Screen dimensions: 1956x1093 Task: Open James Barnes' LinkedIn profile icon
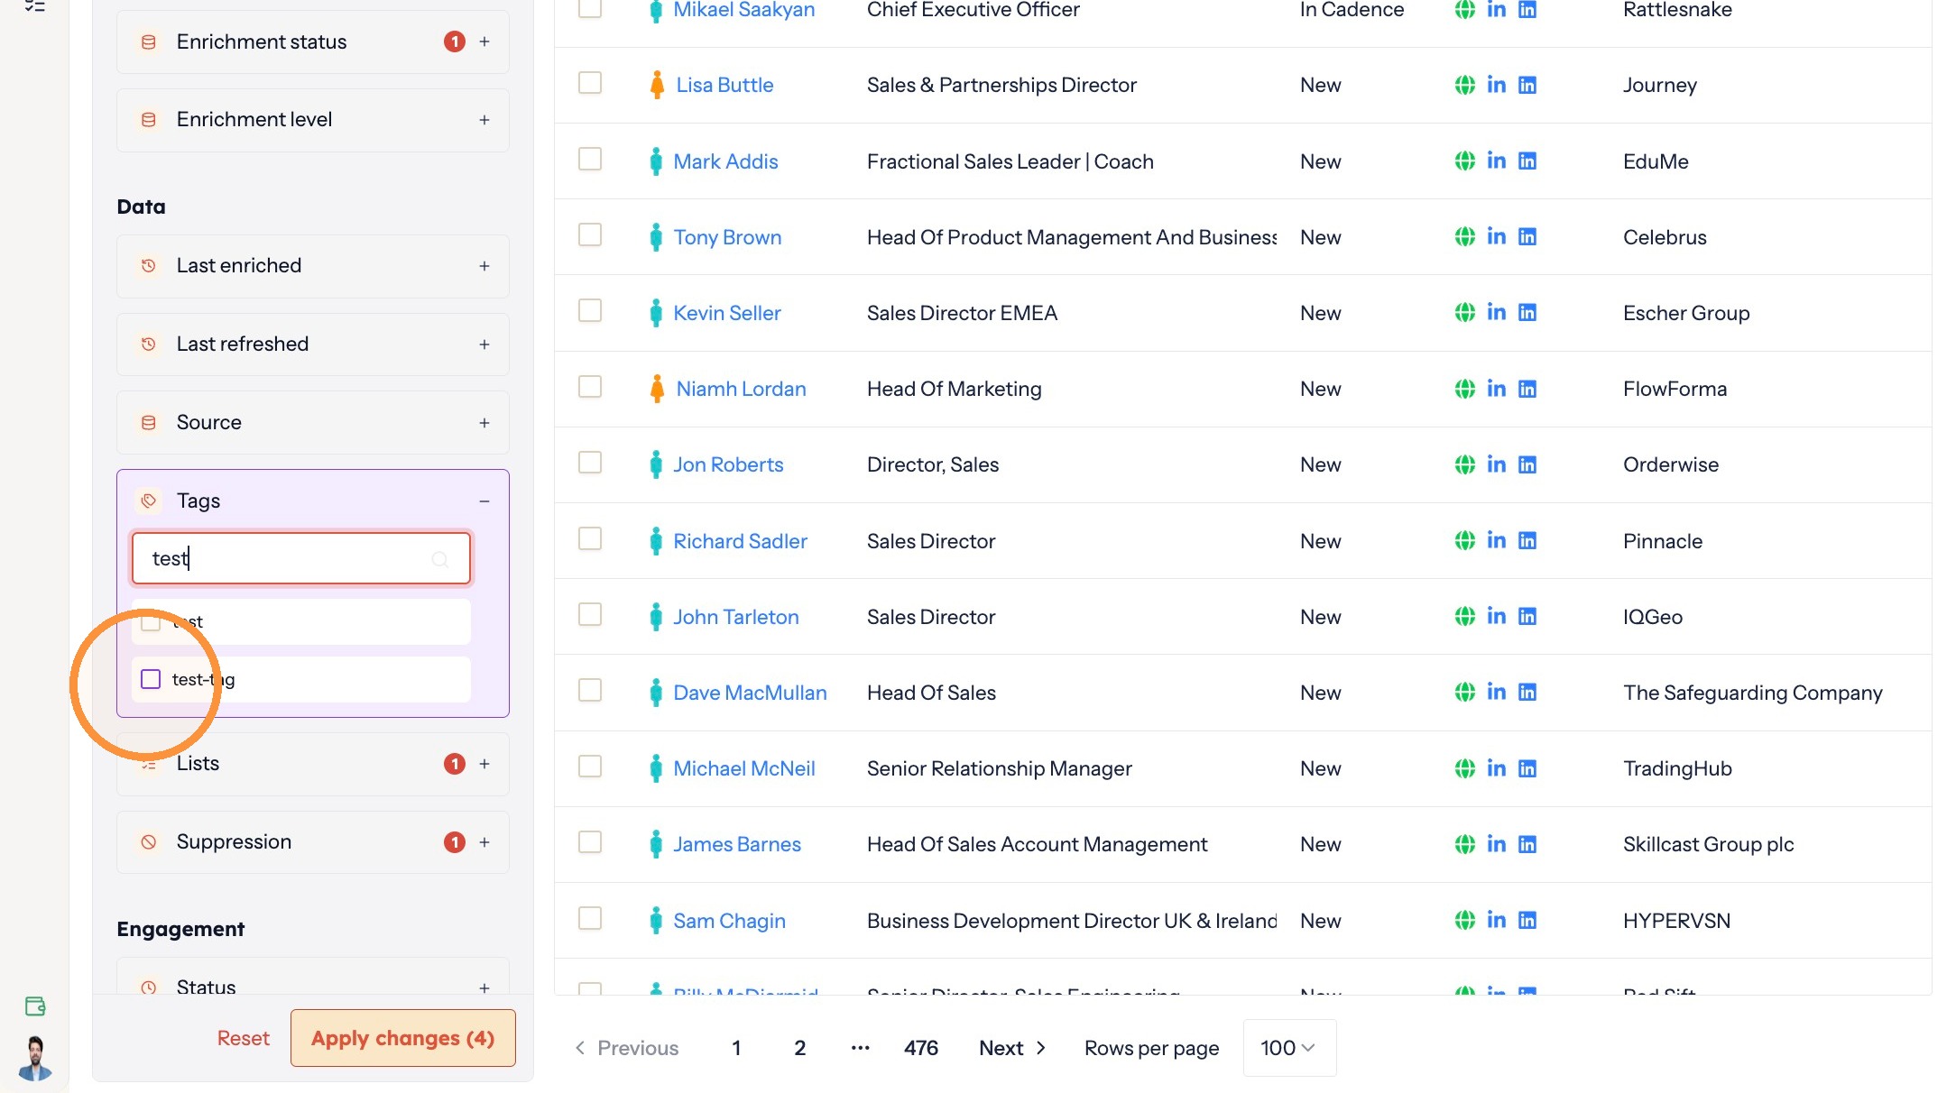click(1496, 844)
